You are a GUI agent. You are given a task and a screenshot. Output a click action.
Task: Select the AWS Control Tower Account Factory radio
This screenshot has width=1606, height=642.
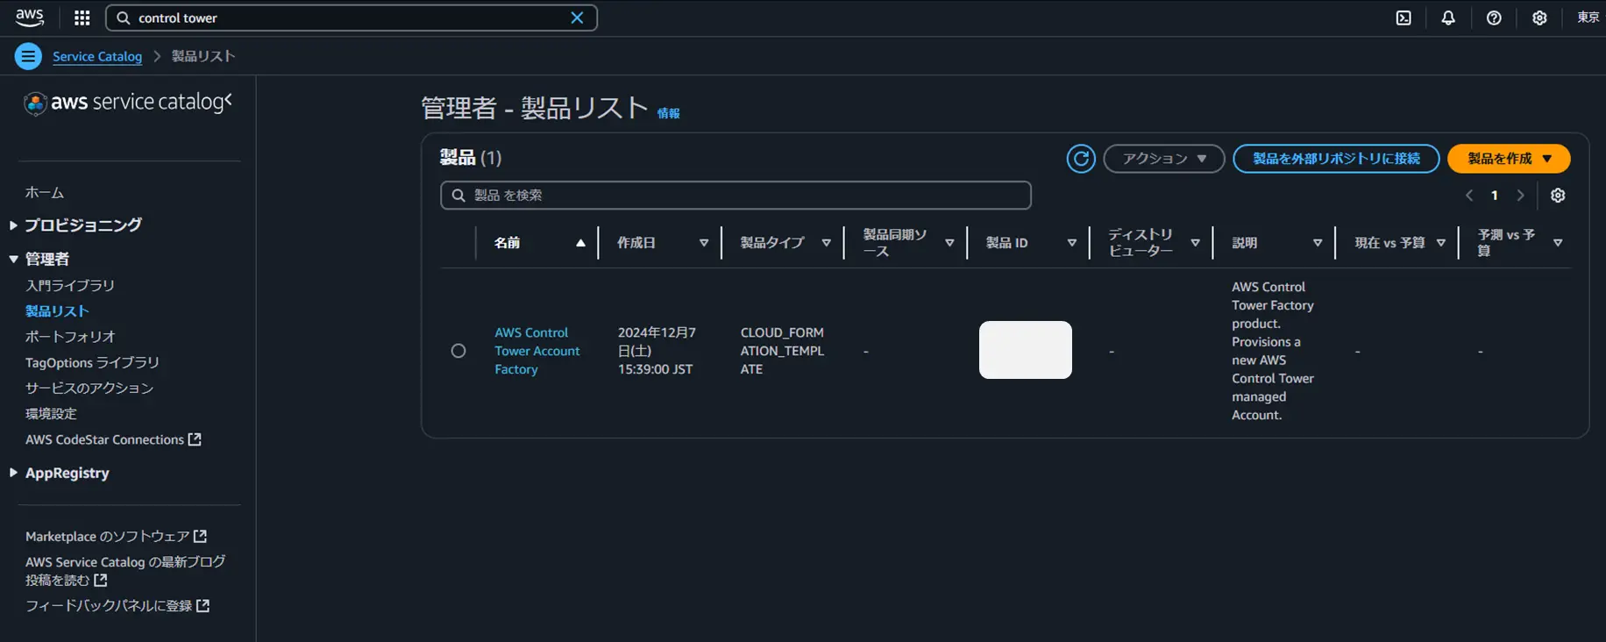point(458,351)
